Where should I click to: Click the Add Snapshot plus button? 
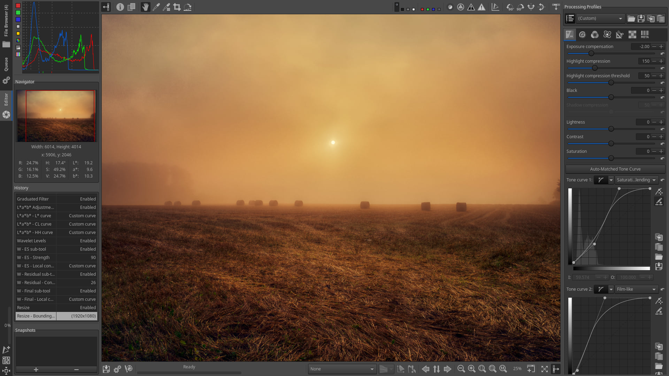(36, 370)
